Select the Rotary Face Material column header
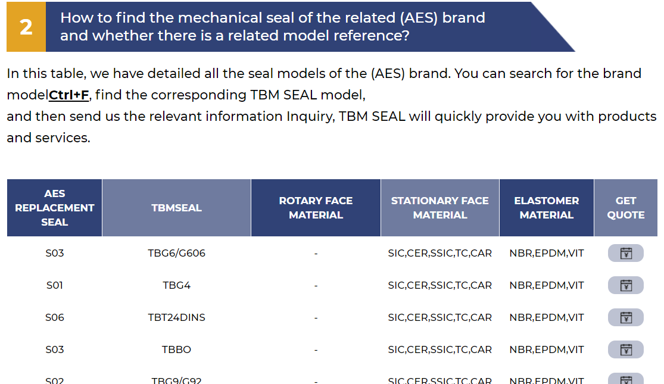The image size is (664, 384). 316,208
